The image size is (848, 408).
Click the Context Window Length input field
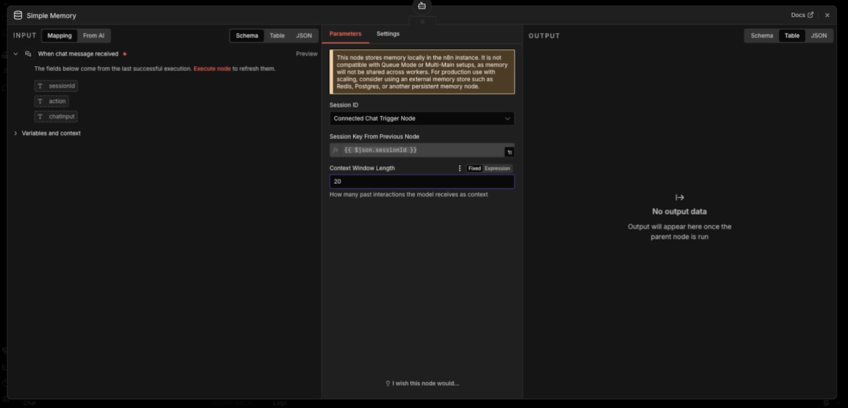coord(422,182)
